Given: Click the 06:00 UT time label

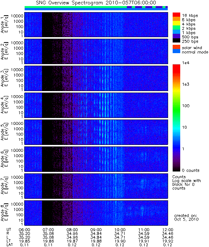Looking at the screenshot, I should pos(24,230).
